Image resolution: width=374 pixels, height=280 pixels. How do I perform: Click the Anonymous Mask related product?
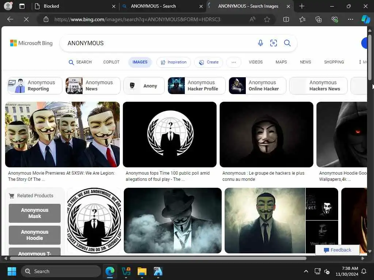click(35, 213)
